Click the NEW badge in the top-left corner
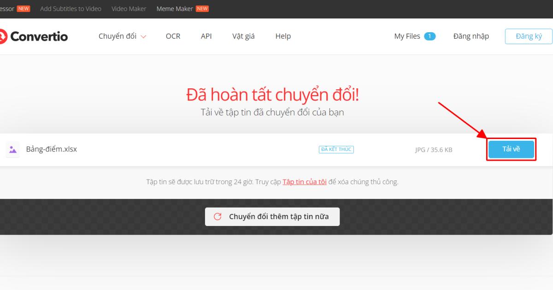The width and height of the screenshot is (553, 290). coord(23,8)
